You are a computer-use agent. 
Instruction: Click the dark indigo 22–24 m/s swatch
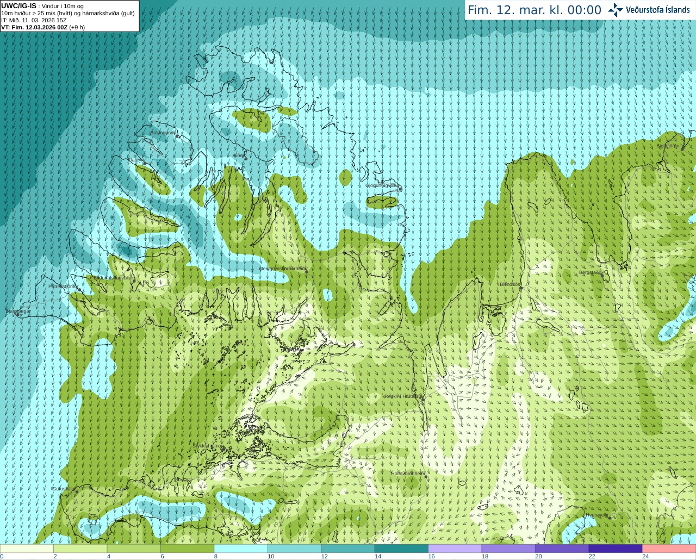(616, 549)
